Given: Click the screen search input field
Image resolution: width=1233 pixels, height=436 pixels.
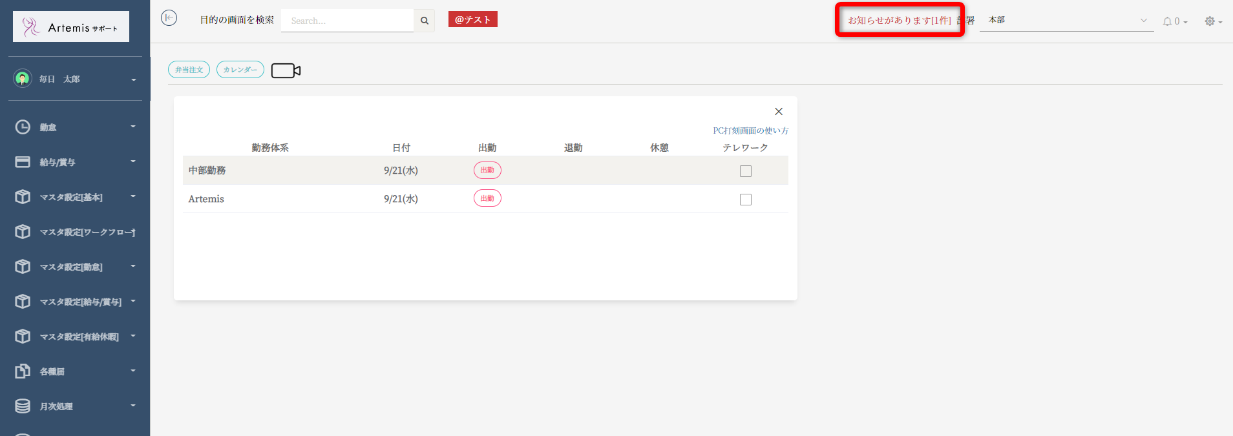Looking at the screenshot, I should (348, 21).
